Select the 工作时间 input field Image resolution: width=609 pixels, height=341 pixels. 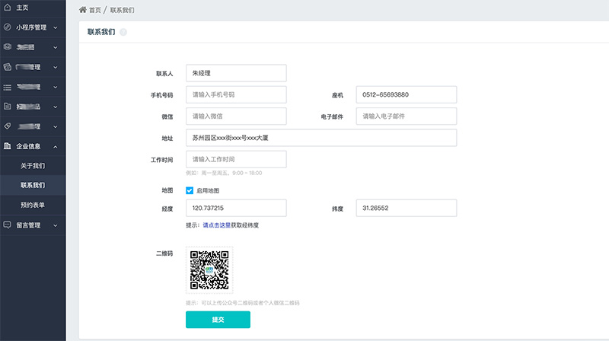pyautogui.click(x=236, y=159)
